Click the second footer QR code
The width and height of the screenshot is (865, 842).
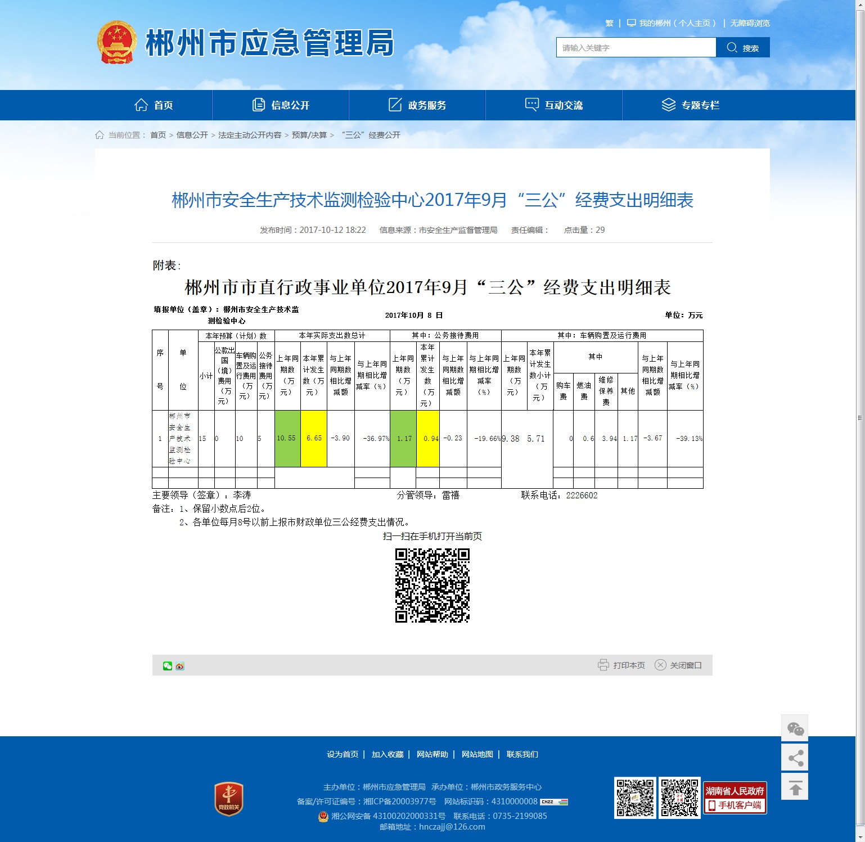(x=679, y=798)
